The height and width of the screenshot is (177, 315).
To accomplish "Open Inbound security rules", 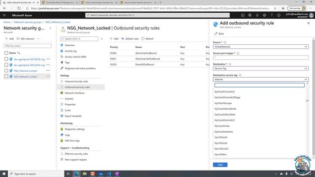I will click(76, 82).
